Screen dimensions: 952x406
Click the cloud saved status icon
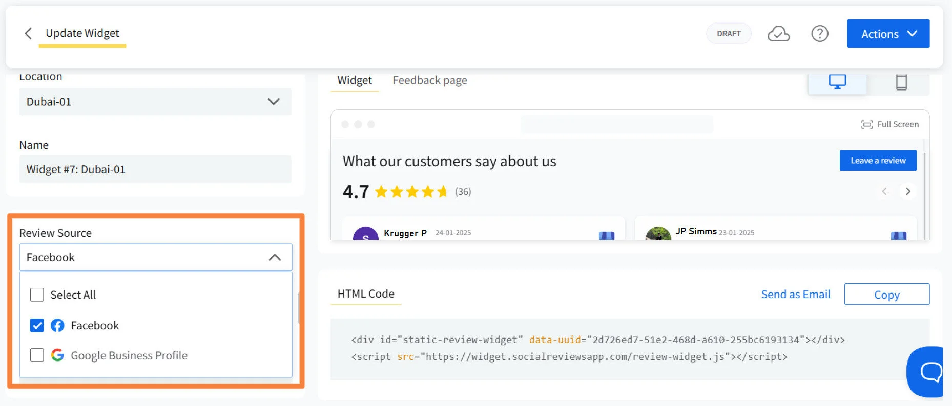[x=778, y=34]
